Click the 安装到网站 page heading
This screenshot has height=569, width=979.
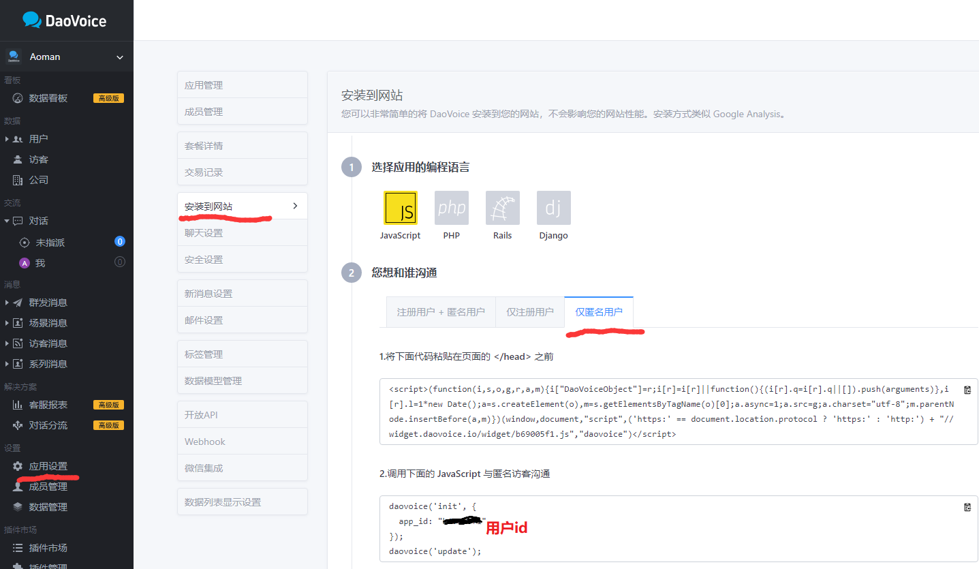tap(372, 95)
